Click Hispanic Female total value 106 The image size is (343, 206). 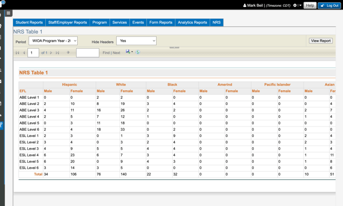(74, 174)
